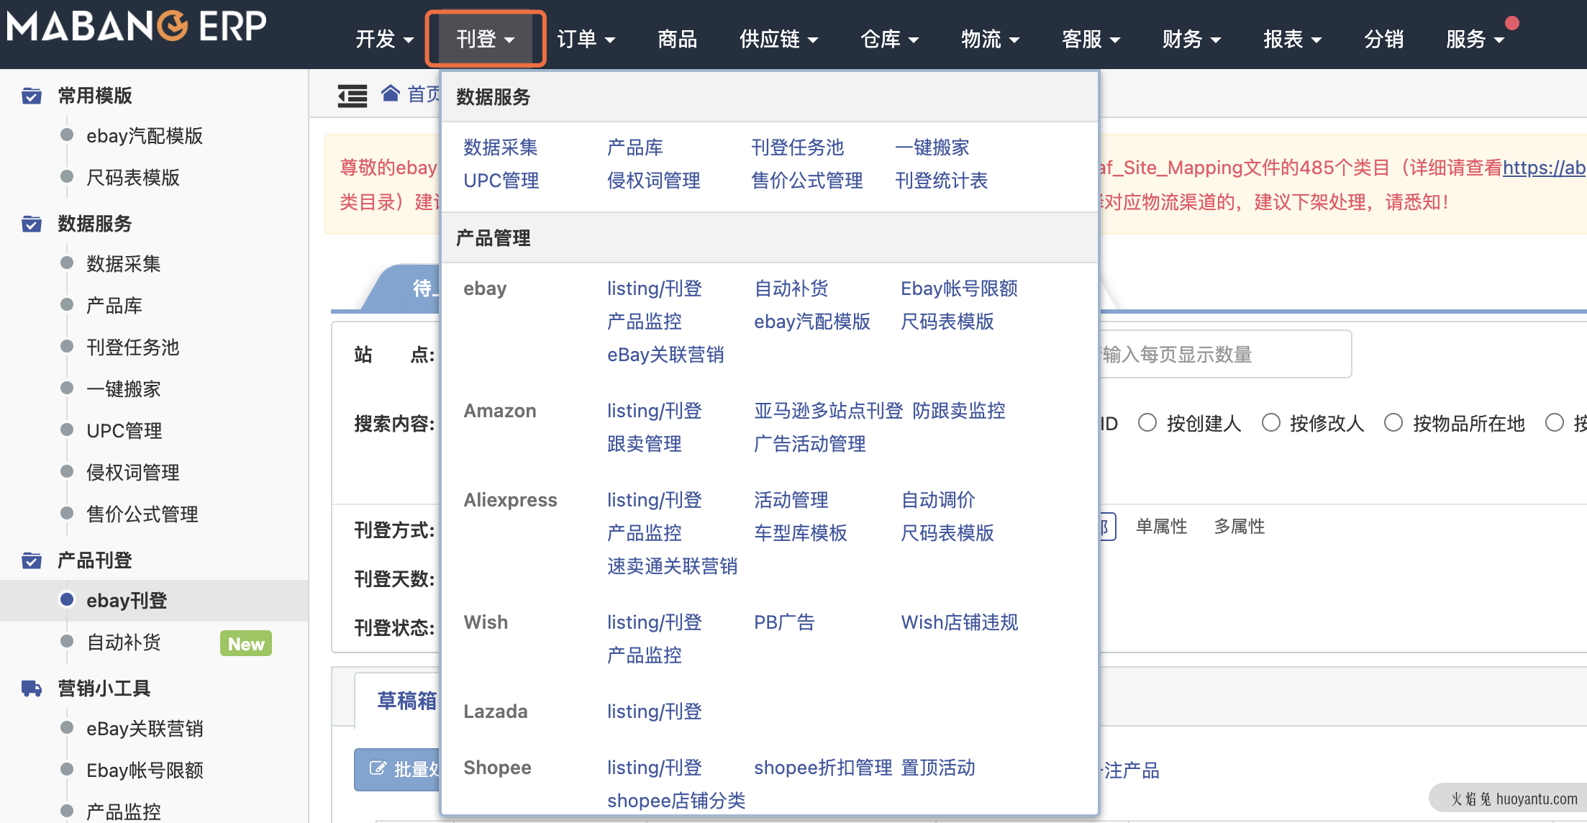Image resolution: width=1587 pixels, height=823 pixels.
Task: Open Wish店铺违规 link
Action: (959, 622)
